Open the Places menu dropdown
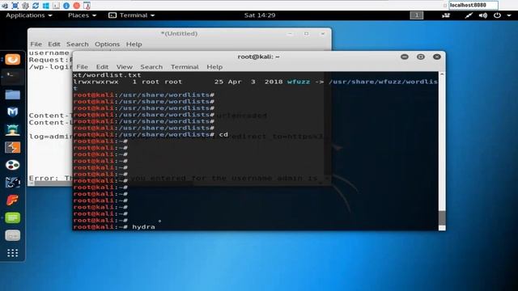The height and width of the screenshot is (291, 518). pyautogui.click(x=82, y=15)
